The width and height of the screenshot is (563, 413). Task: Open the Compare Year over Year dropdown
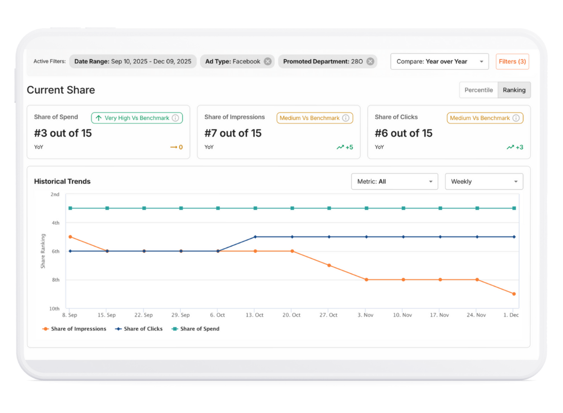tap(439, 62)
